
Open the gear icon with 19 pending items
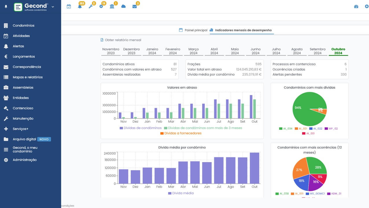click(x=101, y=6)
